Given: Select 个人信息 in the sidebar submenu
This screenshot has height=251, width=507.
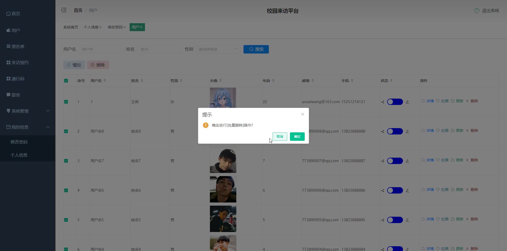Looking at the screenshot, I should [x=28, y=155].
